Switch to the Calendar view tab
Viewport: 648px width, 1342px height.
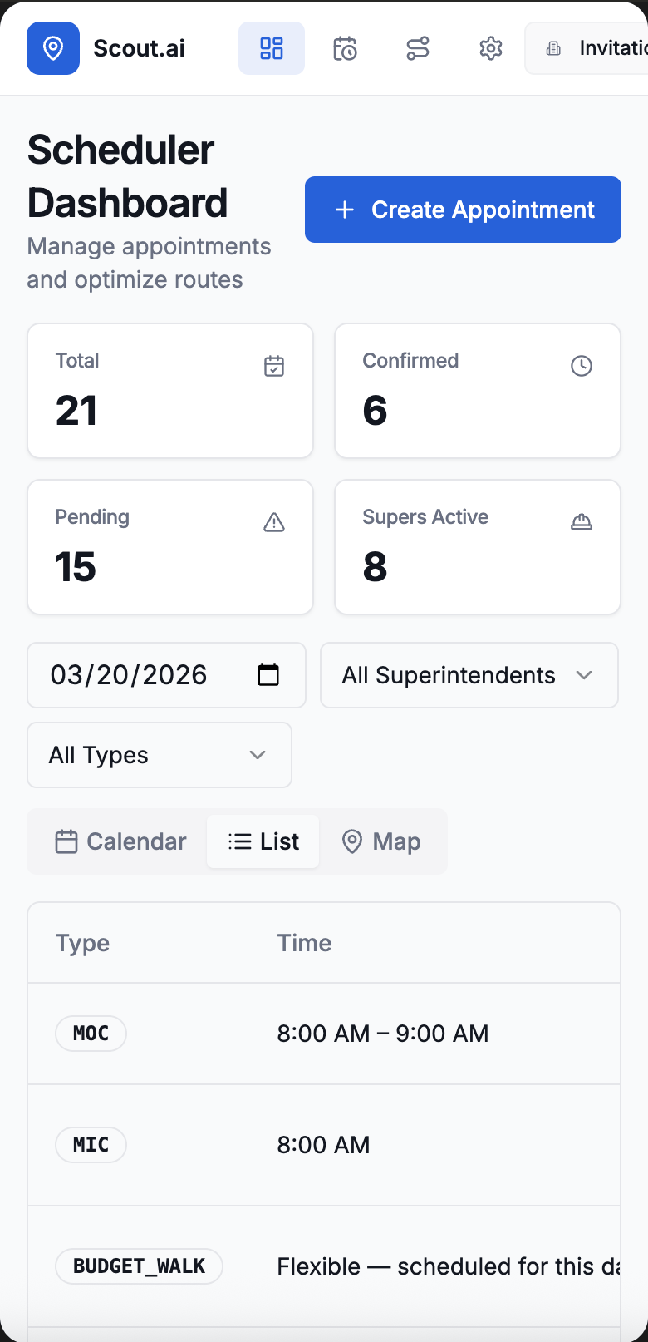(121, 841)
